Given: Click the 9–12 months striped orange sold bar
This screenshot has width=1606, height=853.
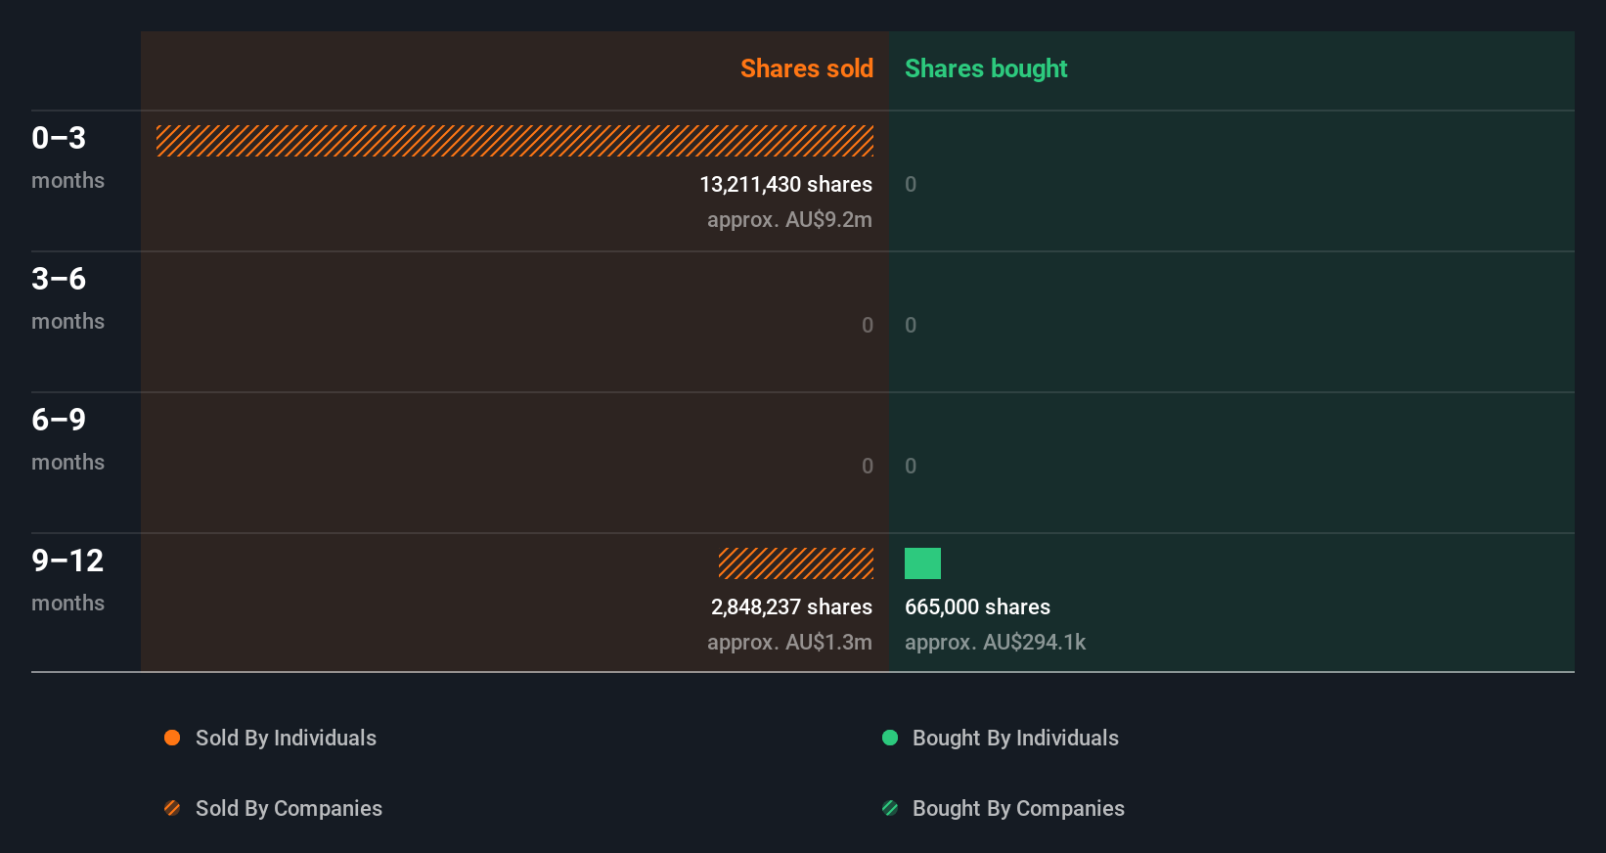Looking at the screenshot, I should click(796, 563).
